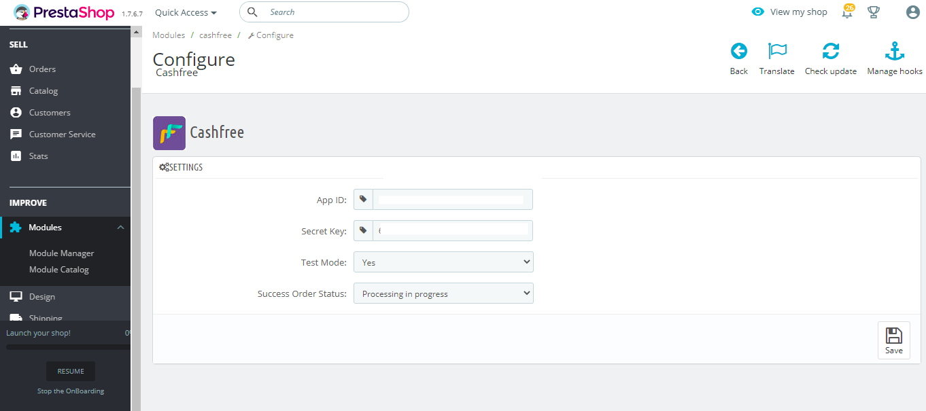The image size is (926, 411).
Task: Click the PrestaShop logo
Action: pyautogui.click(x=64, y=12)
